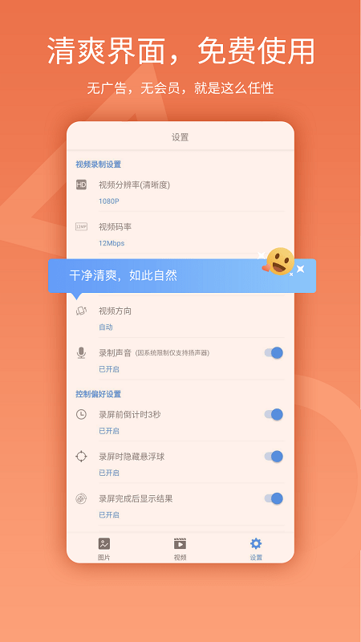Tap the microphone record sound icon

(x=81, y=352)
